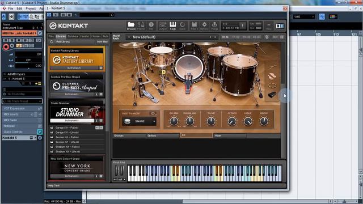Open the New (default) multi rack dropdown

(172, 37)
